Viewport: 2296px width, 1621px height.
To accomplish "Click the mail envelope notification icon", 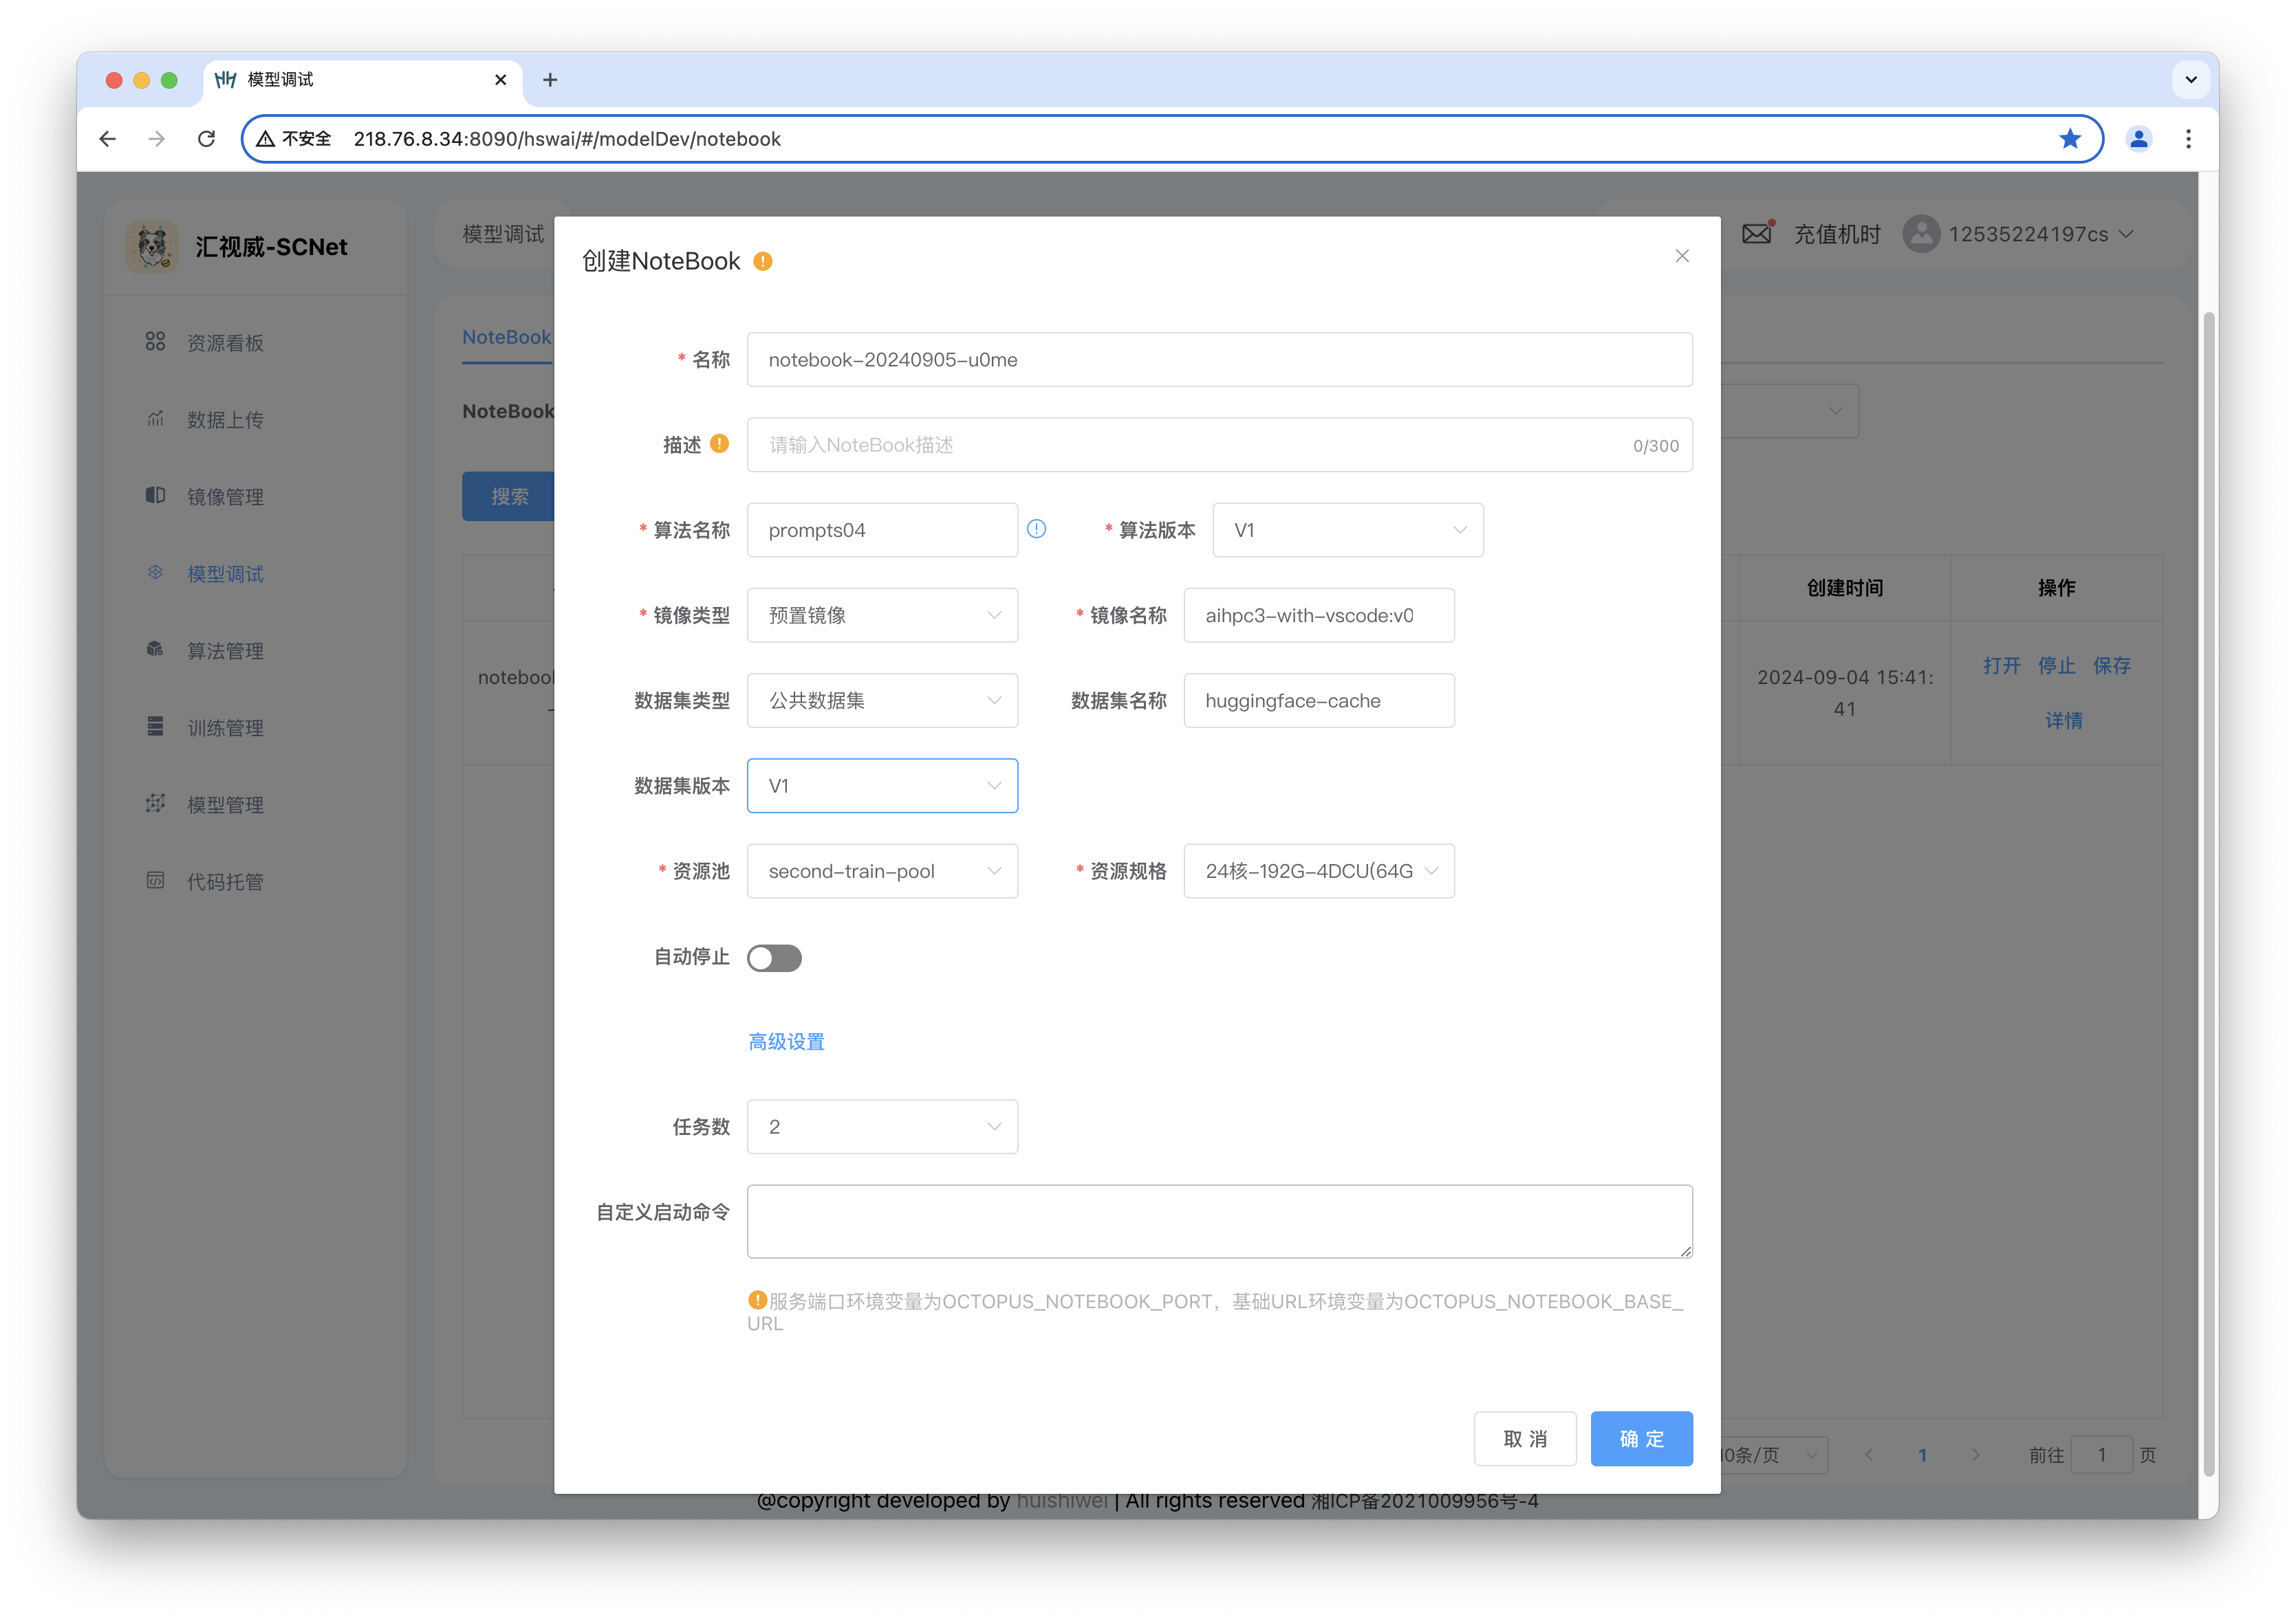I will [x=1756, y=234].
